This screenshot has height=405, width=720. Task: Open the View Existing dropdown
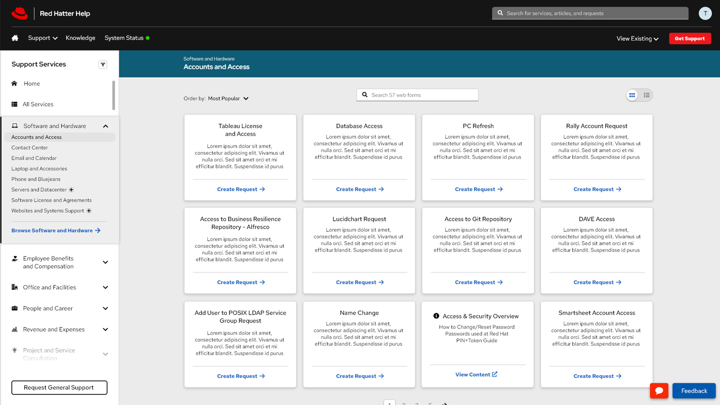tap(637, 39)
